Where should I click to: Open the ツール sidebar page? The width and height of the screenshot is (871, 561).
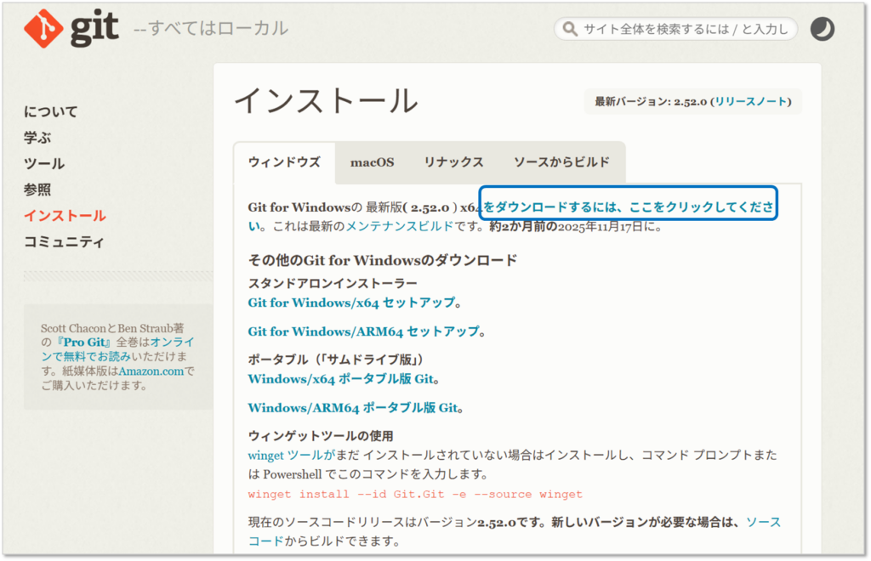click(44, 164)
